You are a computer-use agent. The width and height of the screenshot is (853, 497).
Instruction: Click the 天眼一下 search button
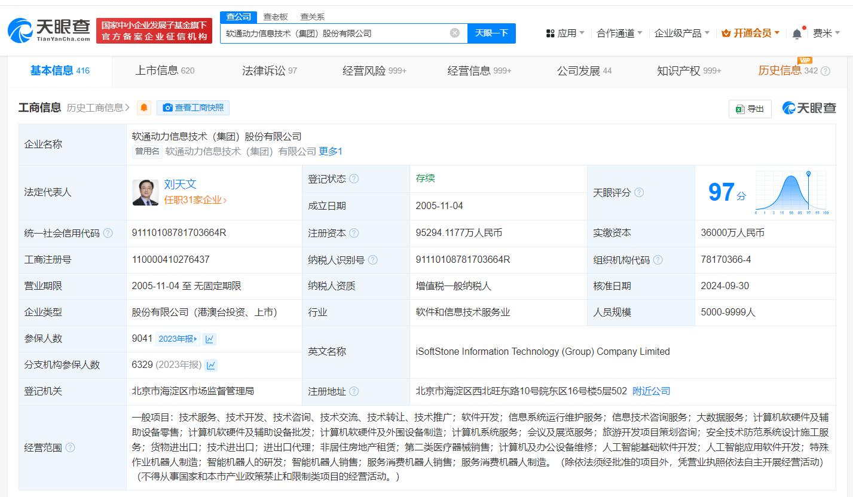click(491, 33)
